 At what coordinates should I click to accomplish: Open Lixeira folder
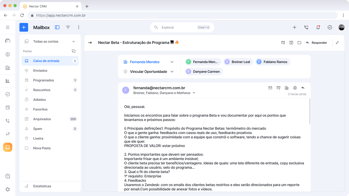click(x=50, y=138)
